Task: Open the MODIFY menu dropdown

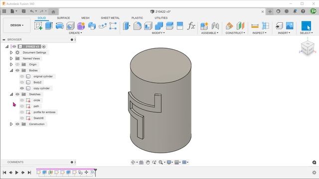Action: pos(158,33)
